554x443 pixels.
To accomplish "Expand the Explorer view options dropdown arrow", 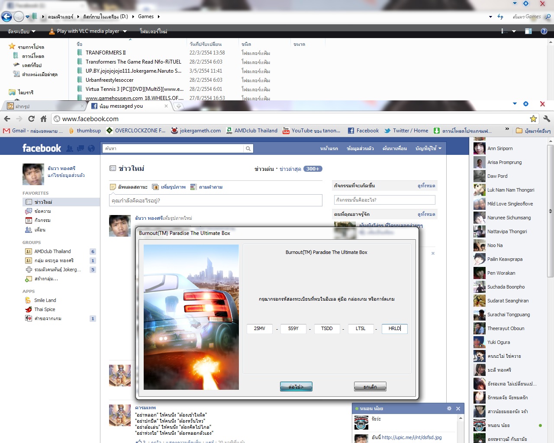I will tap(514, 31).
